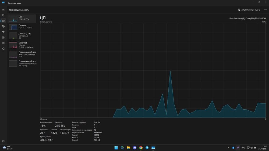
Task: Select Intel(R) UHD Graphics GPU entry
Action: click(x=22, y=54)
